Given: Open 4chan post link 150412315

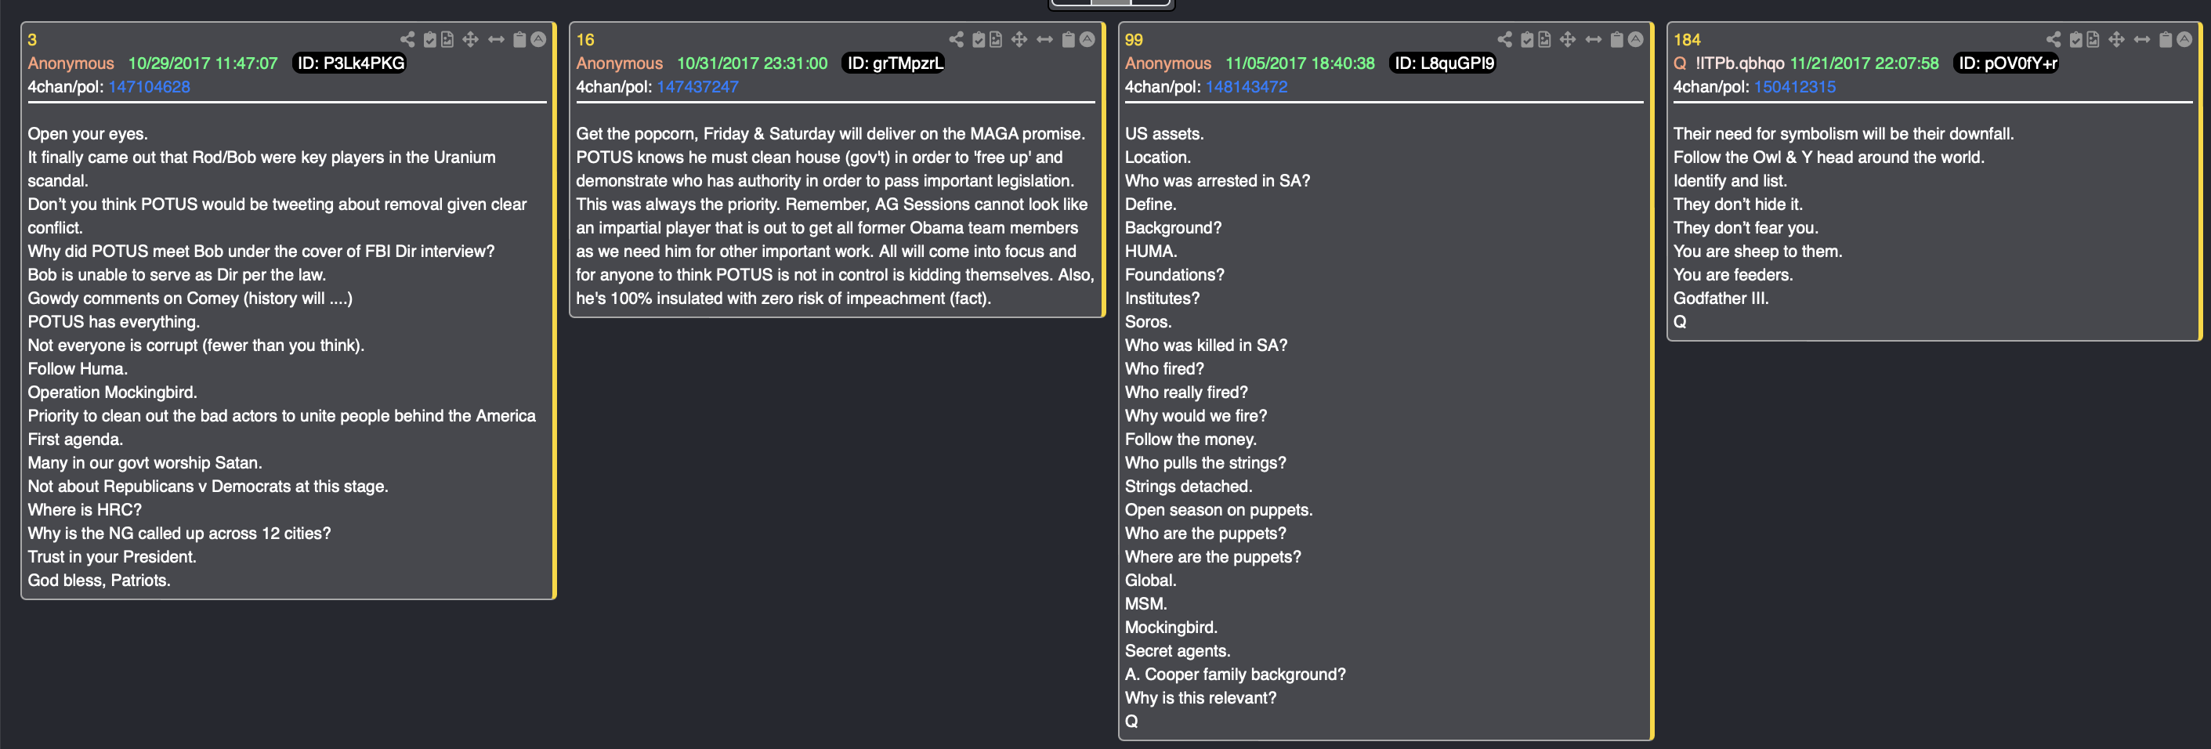Looking at the screenshot, I should (x=1794, y=87).
